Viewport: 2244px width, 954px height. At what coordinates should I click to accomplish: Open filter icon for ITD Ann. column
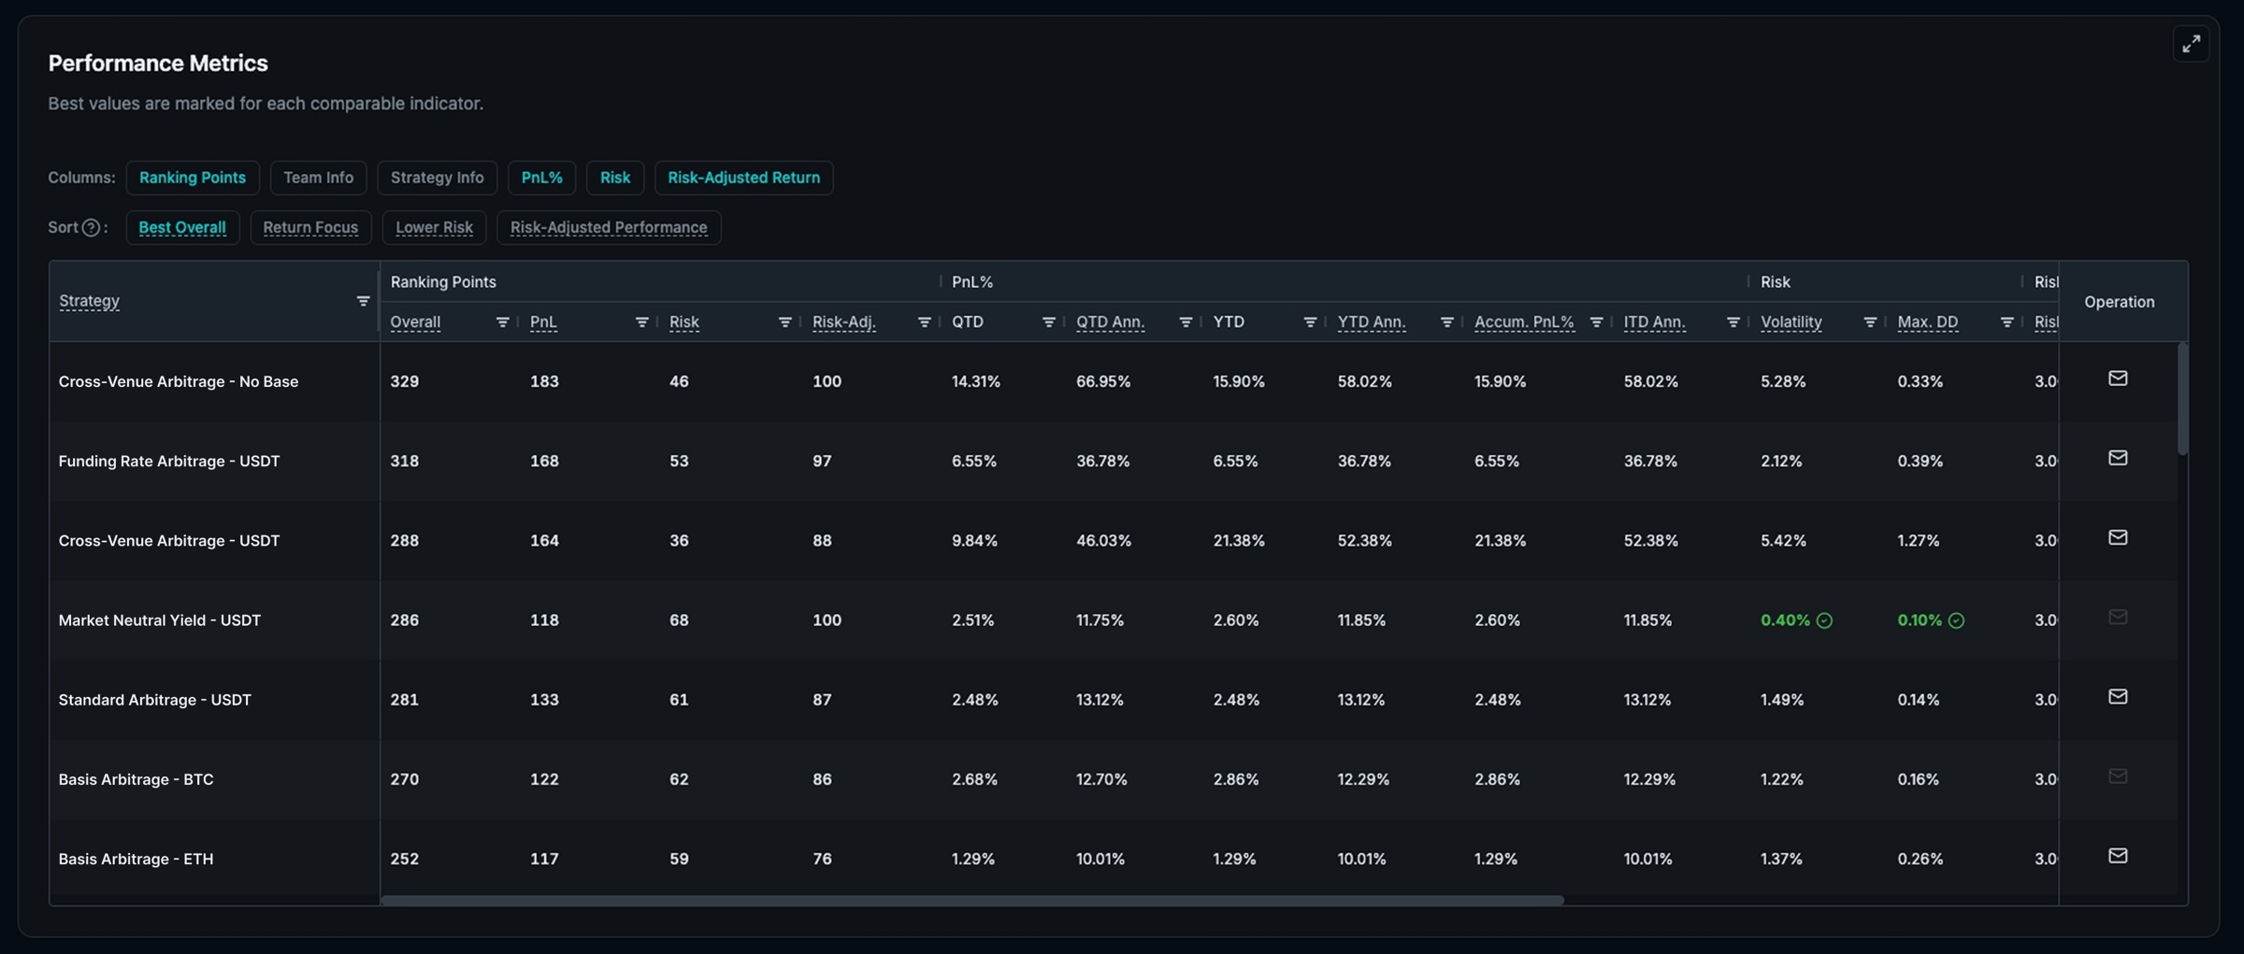pos(1733,321)
